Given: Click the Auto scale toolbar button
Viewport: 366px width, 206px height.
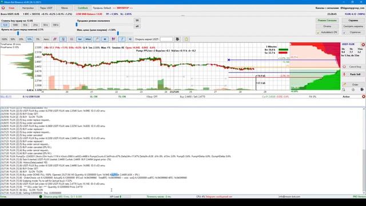Looking at the screenshot, I should point(46,39).
